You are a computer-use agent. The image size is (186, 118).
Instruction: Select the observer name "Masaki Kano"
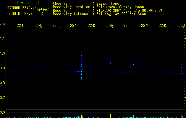108,4
